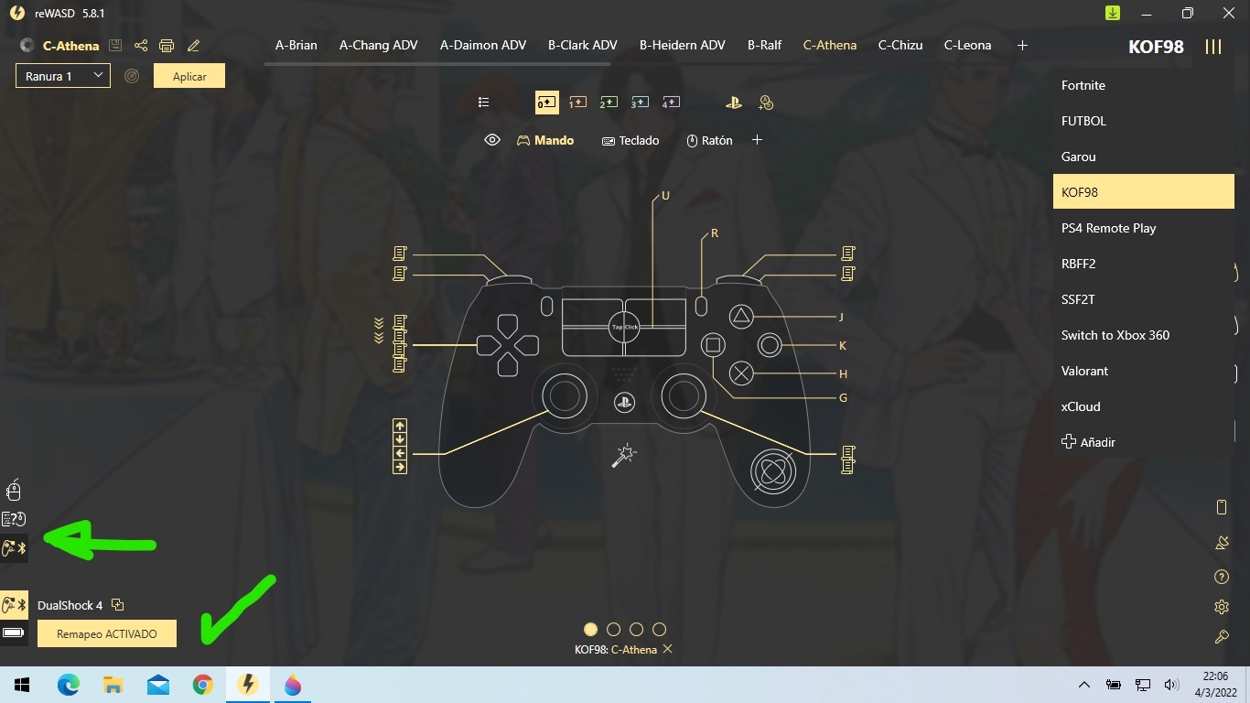
Task: Select the C-Chizu config tab
Action: pos(900,45)
